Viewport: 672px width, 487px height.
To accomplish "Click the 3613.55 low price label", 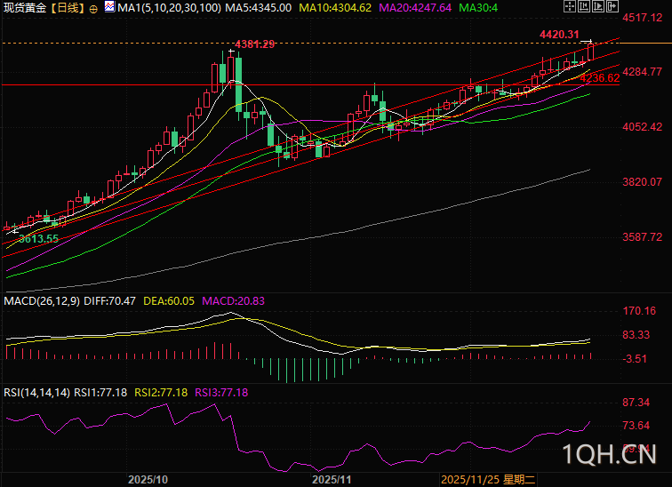I will [x=38, y=239].
